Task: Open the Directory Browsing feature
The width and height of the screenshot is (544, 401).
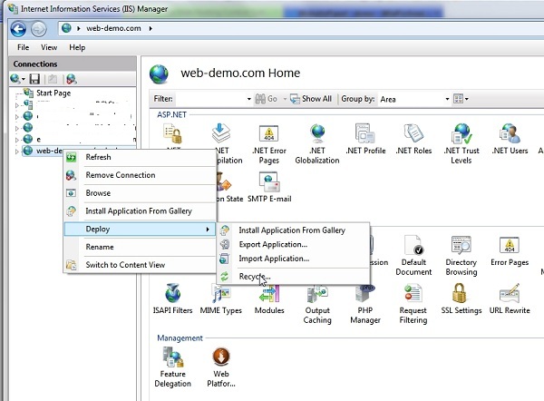Action: coord(461,256)
